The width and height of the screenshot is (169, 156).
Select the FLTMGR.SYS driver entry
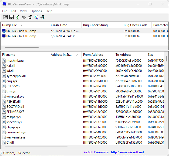click(x=15, y=112)
